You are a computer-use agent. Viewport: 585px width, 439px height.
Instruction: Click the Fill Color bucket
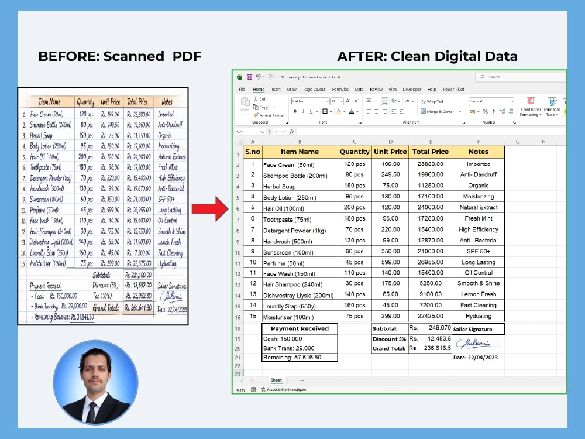pos(339,111)
